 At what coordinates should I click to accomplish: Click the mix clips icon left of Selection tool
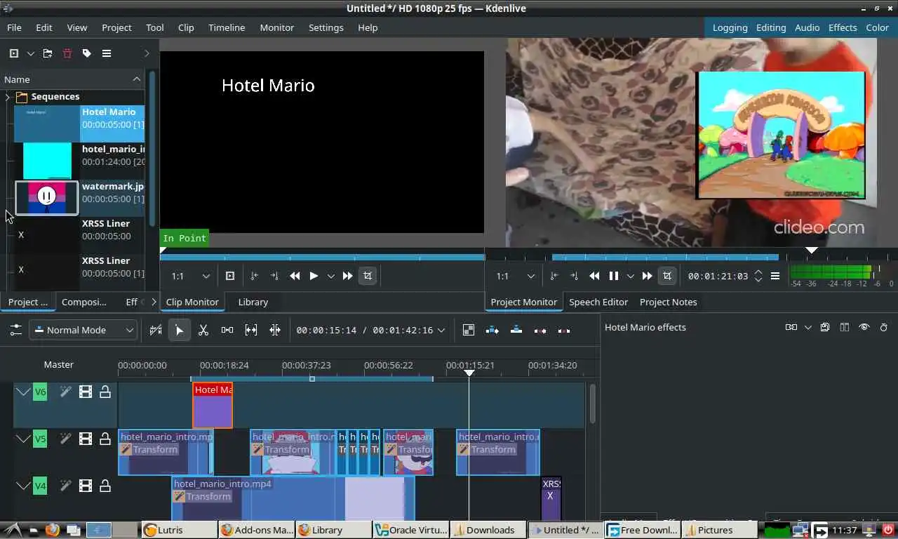(x=156, y=330)
